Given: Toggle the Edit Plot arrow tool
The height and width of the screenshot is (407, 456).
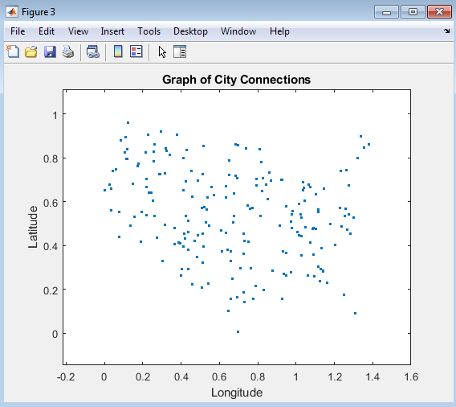Looking at the screenshot, I should pos(162,52).
